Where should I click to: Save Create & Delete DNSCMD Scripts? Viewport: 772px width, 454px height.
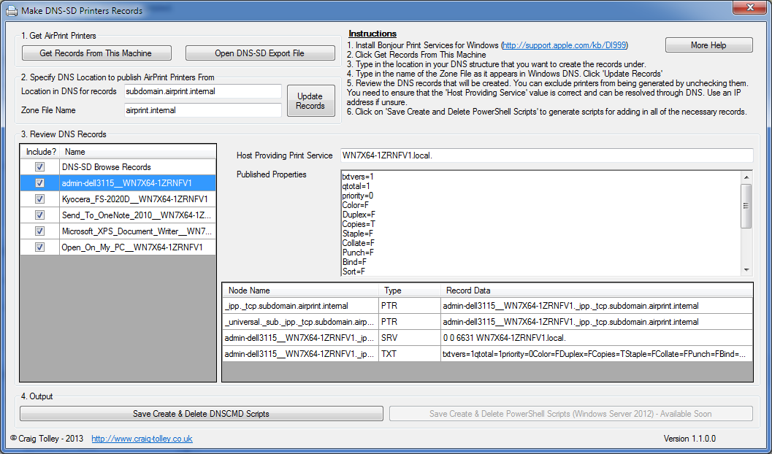202,414
